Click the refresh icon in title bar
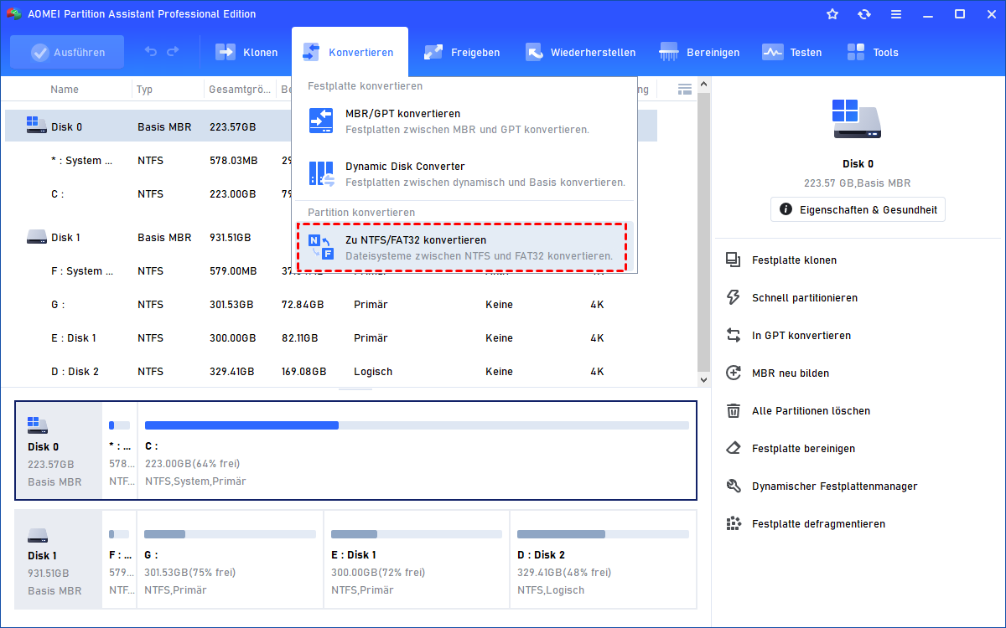This screenshot has height=628, width=1006. 864,14
